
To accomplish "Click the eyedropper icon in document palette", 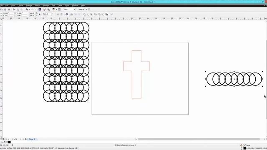I will 5,142.
